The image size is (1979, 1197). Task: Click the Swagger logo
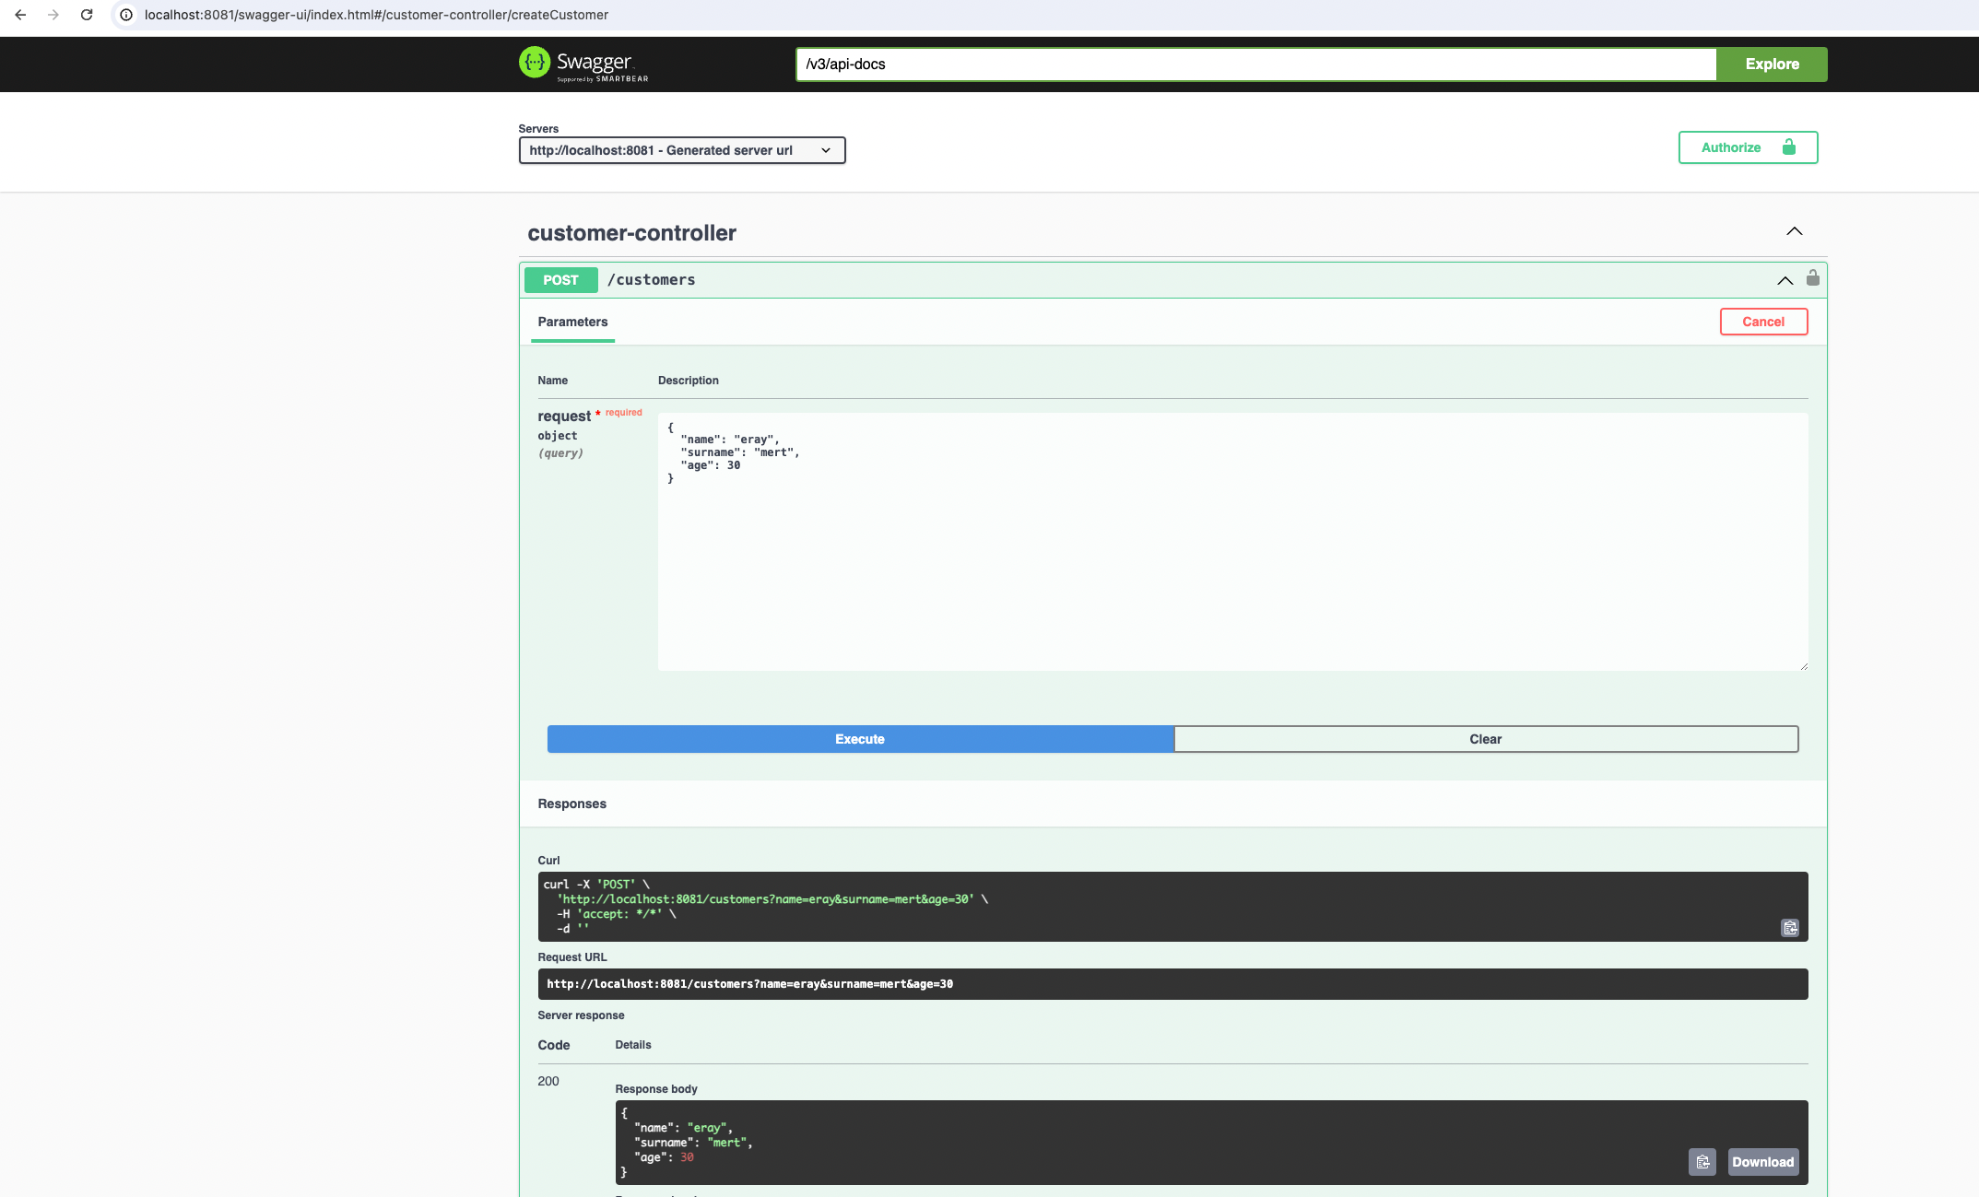(583, 65)
